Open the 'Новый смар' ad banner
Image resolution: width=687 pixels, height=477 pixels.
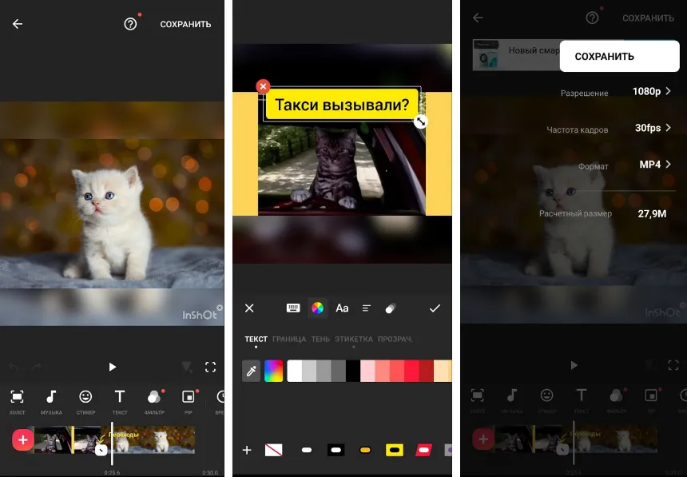[516, 55]
